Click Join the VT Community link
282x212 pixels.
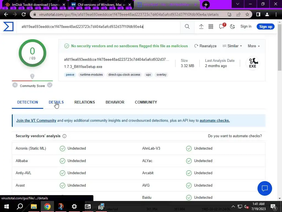coord(36,120)
